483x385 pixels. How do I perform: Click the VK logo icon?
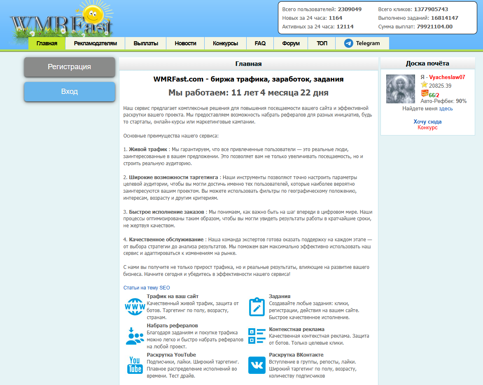[257, 365]
